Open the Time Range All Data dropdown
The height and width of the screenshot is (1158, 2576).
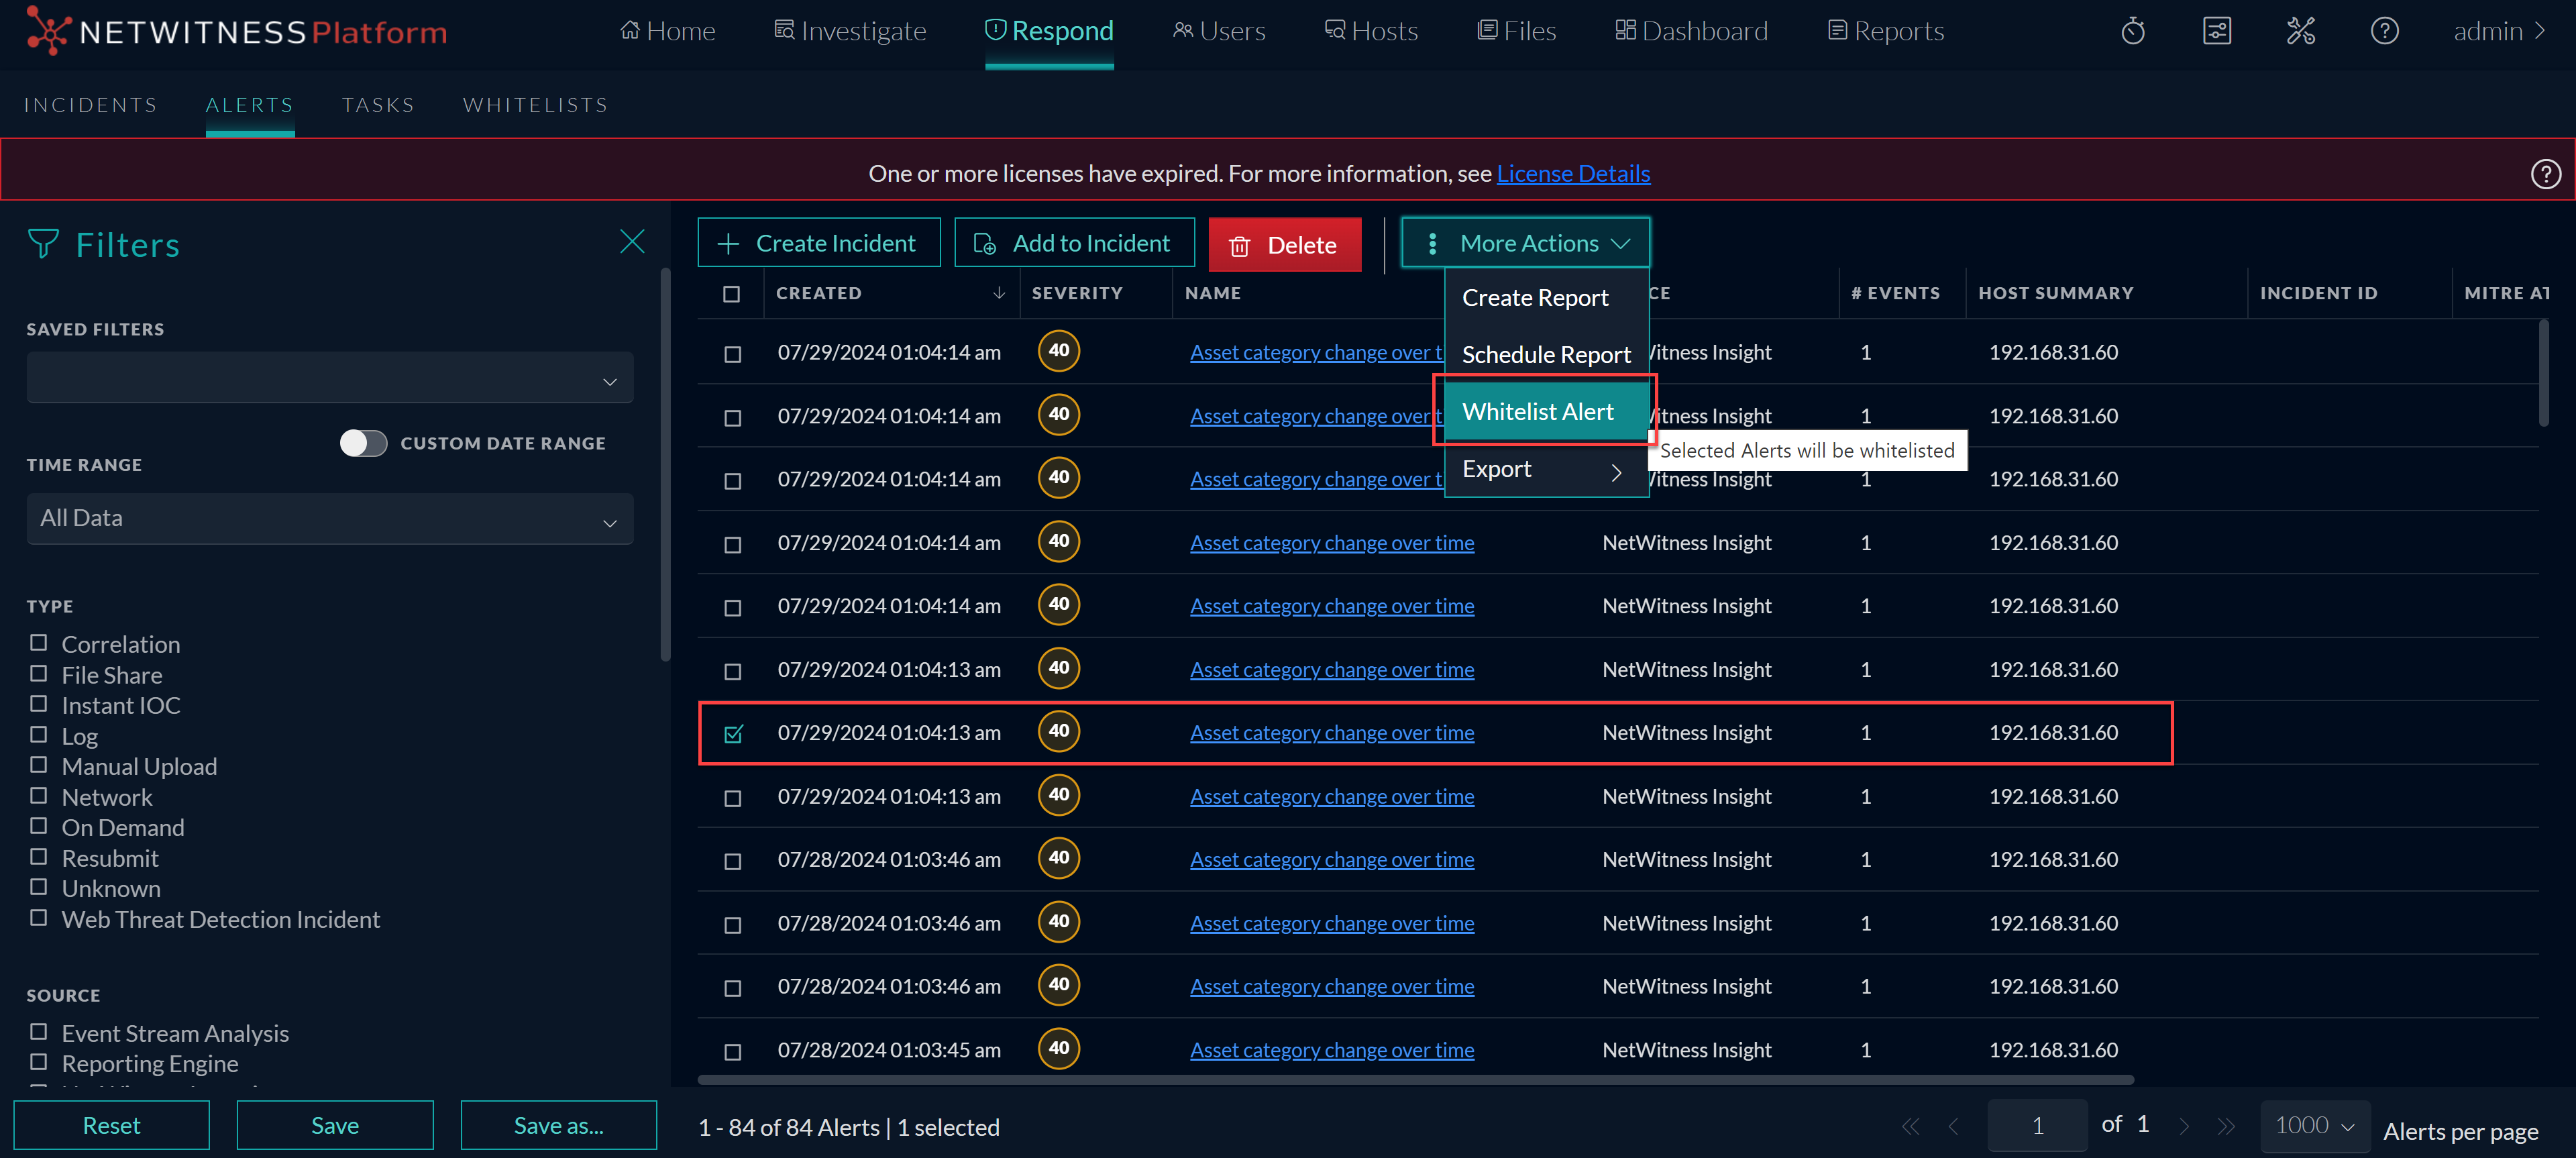point(329,519)
